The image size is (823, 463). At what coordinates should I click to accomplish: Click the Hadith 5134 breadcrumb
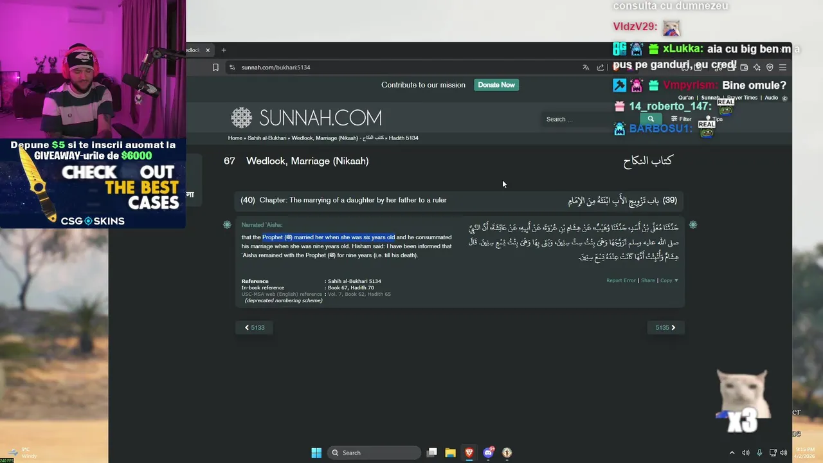click(x=403, y=138)
